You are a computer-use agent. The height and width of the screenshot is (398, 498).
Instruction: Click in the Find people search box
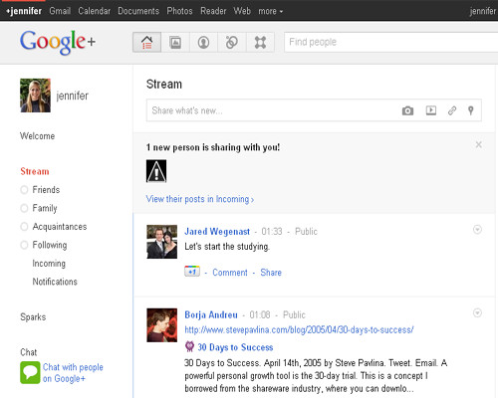390,42
